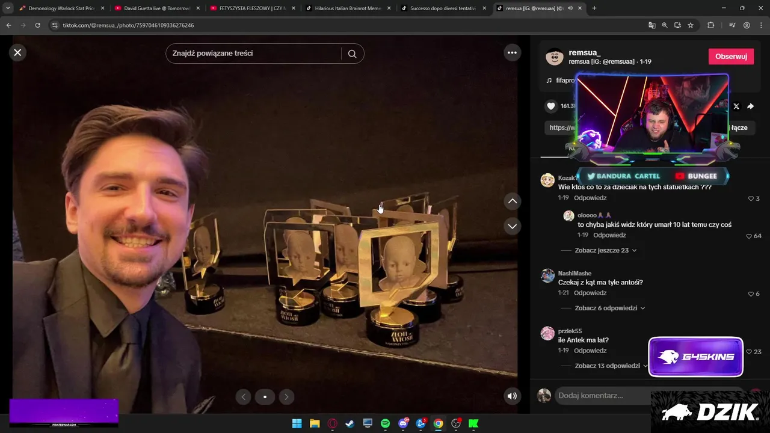Open File Explorer from taskbar
This screenshot has height=433, width=770.
314,423
